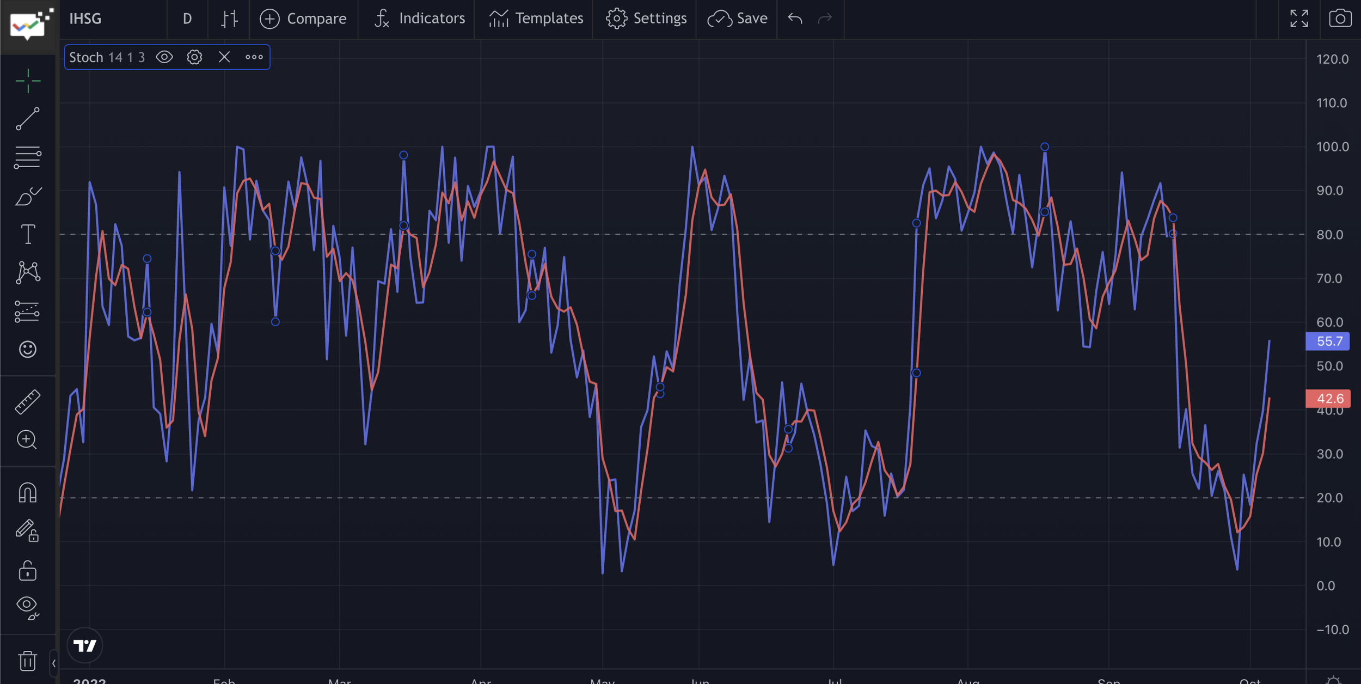The width and height of the screenshot is (1361, 684).
Task: Select the Long/Short Position prediction tool
Action: (x=28, y=310)
